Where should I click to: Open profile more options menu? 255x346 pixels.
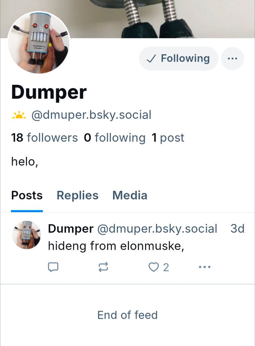tap(232, 58)
